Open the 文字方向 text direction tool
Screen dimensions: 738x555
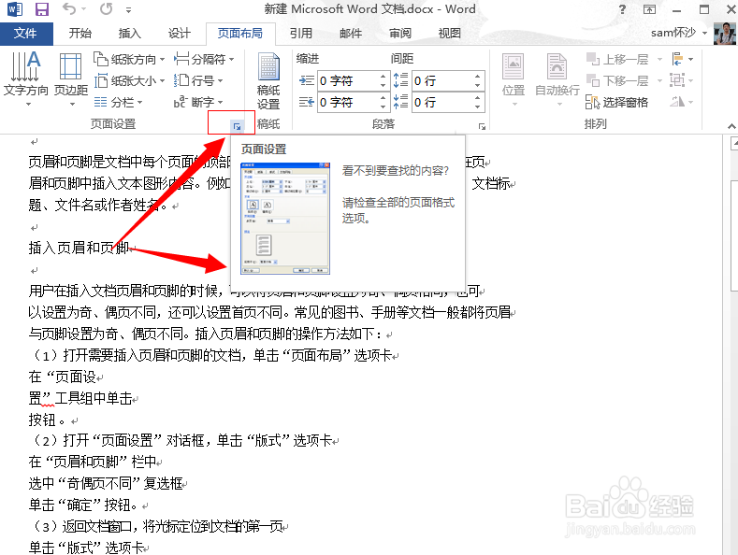26,79
